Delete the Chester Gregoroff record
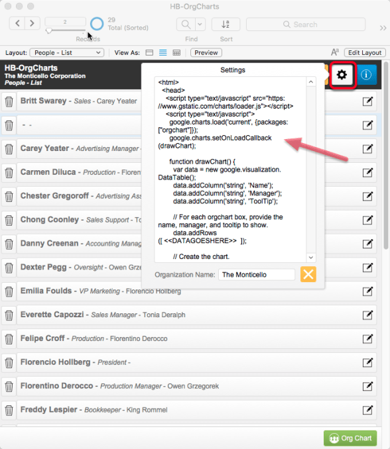390x449 pixels. (x=9, y=197)
